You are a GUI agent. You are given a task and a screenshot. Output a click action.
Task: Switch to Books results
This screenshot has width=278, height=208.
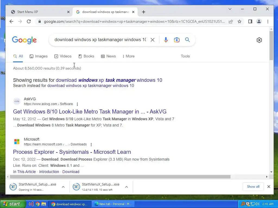(86, 56)
